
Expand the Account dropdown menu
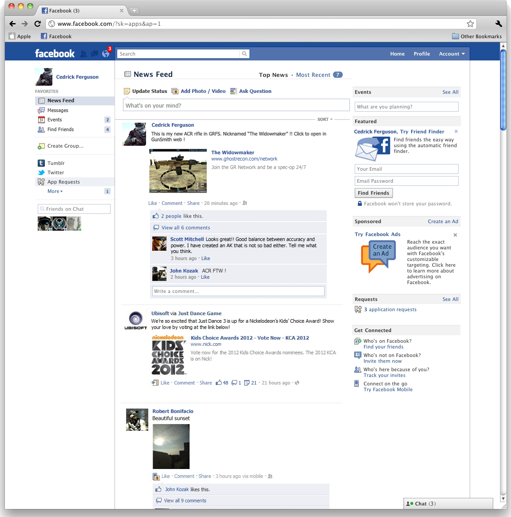click(452, 54)
